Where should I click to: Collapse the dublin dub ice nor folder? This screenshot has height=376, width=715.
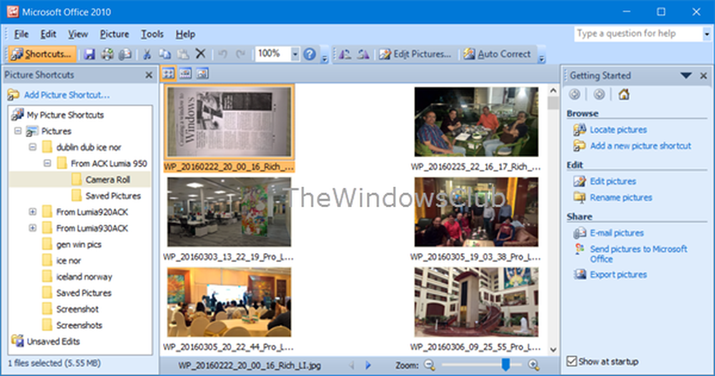tap(32, 147)
